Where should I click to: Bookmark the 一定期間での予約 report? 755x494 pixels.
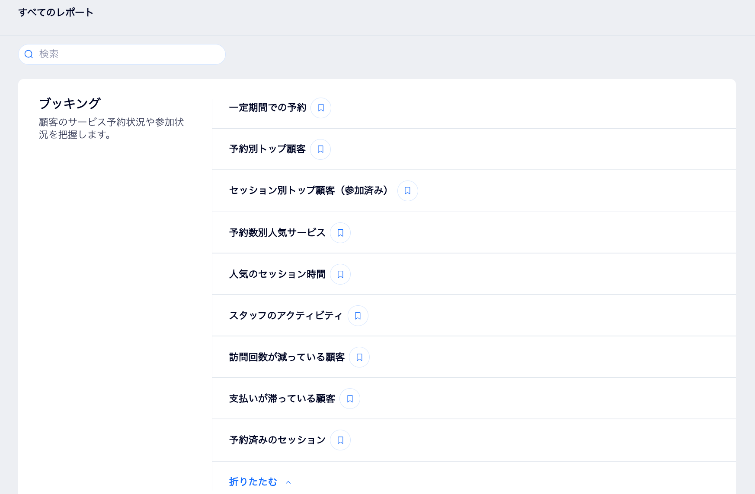click(x=320, y=108)
